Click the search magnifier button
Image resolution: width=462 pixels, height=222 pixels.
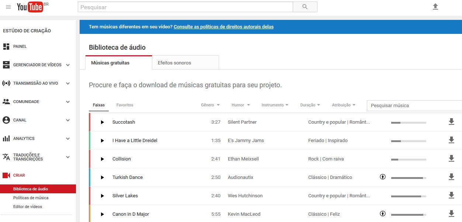305,7
